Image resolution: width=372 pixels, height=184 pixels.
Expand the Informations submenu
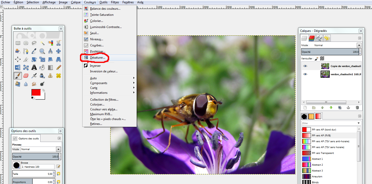[109, 93]
